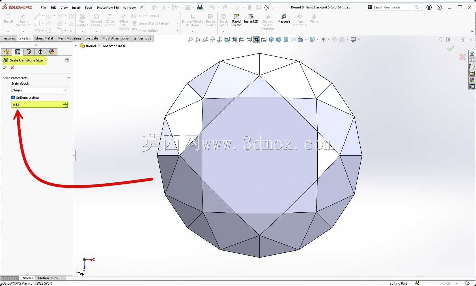
Task: Click the viewport green confirm checkmark
Action: 450,49
